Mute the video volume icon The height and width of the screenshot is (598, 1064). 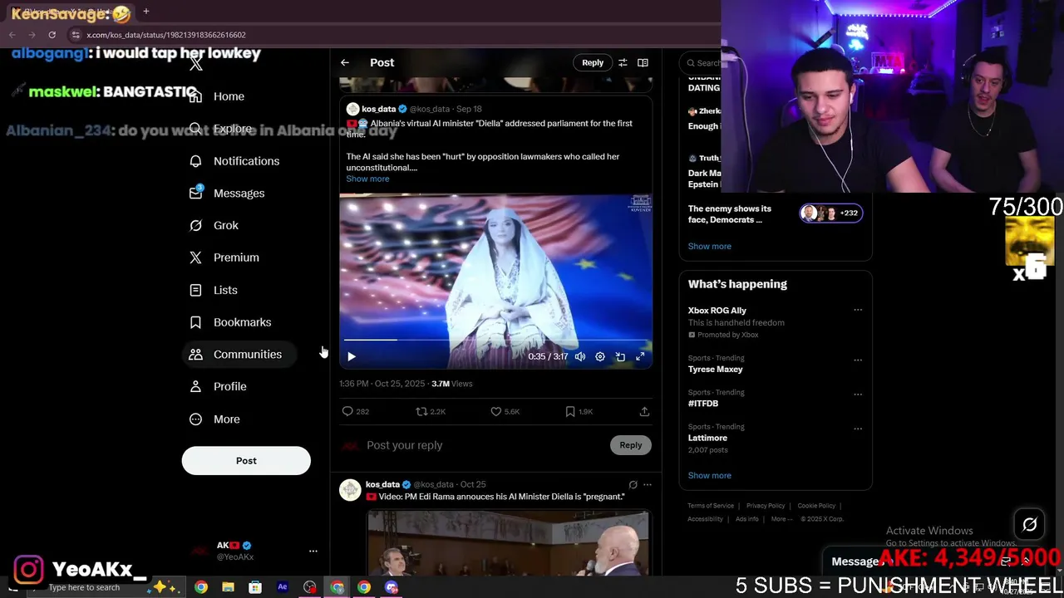tap(580, 356)
